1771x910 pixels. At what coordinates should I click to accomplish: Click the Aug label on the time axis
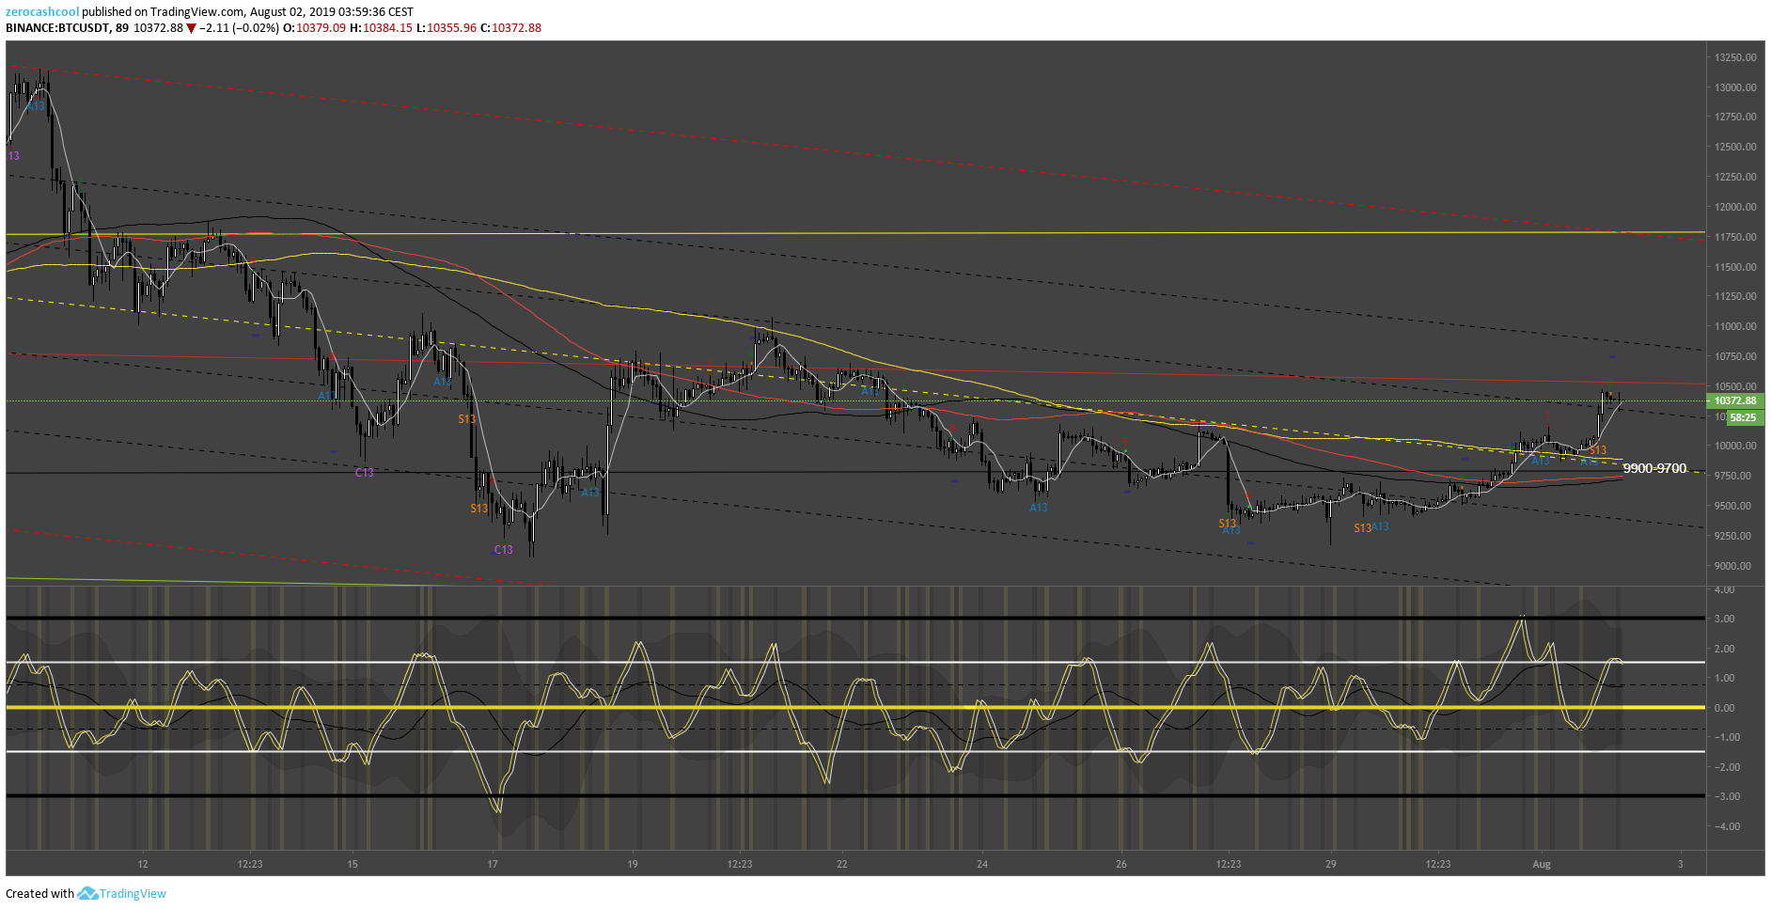pos(1542,864)
